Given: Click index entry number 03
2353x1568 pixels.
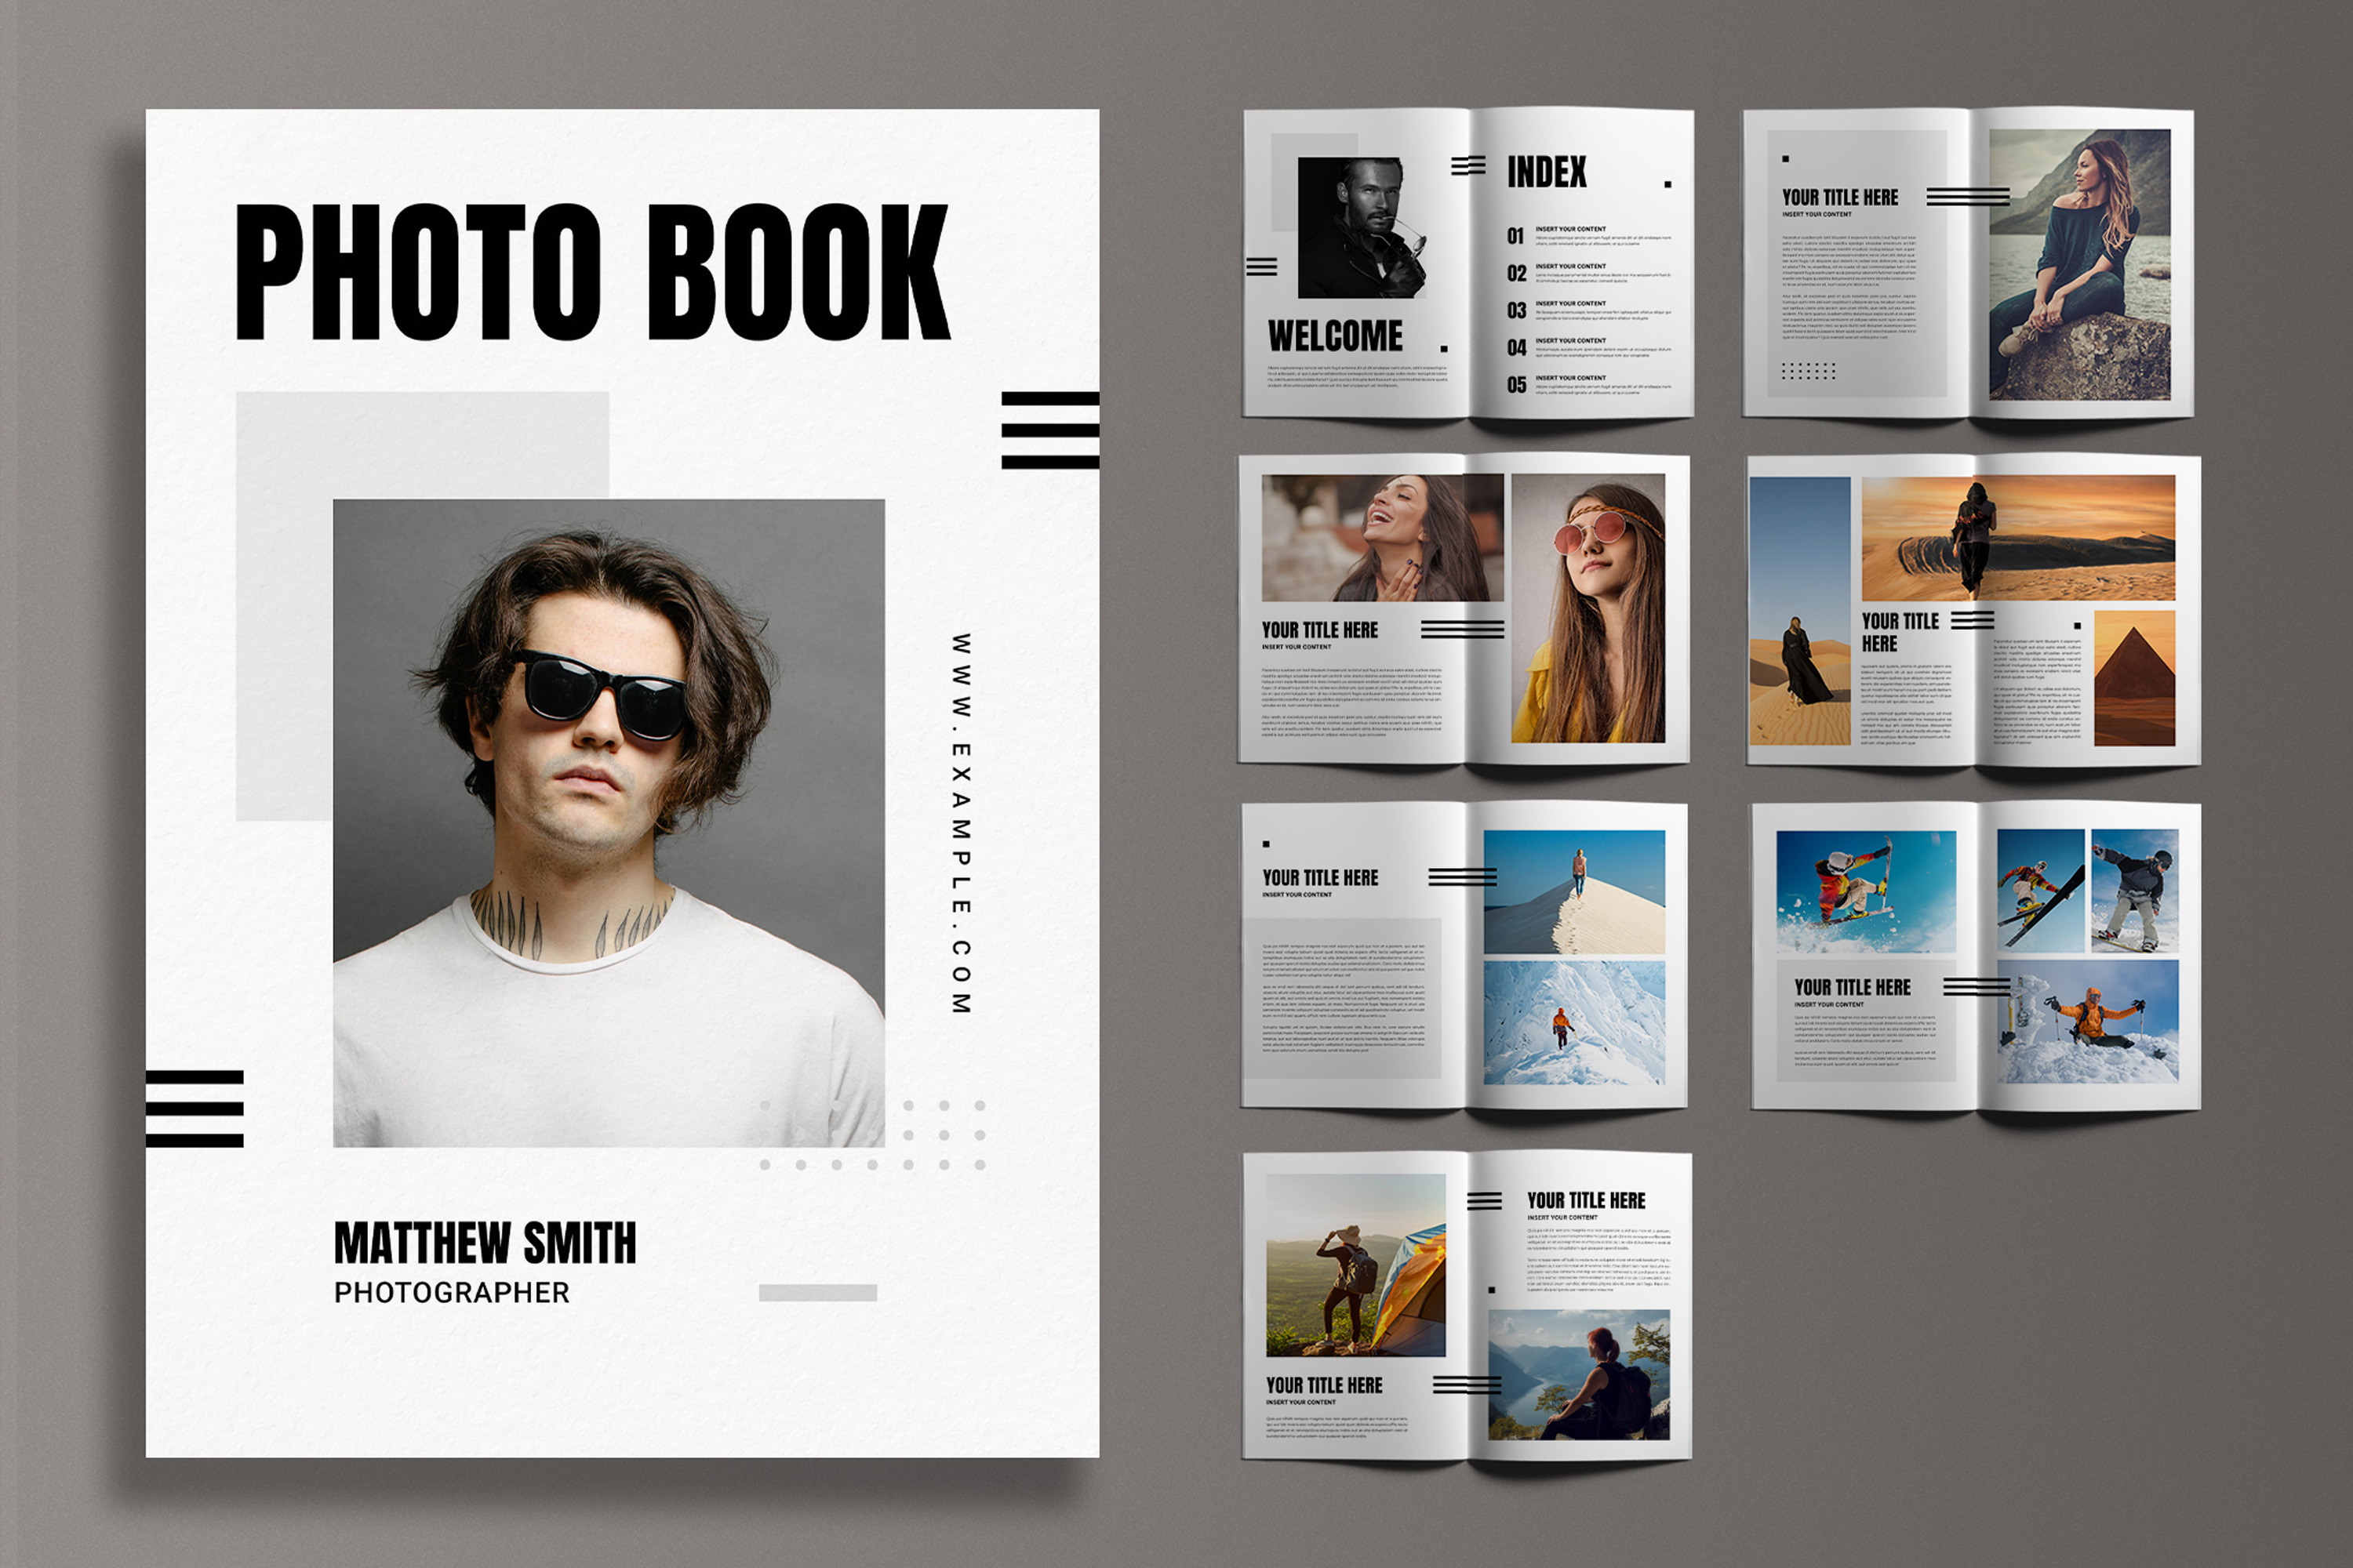Looking at the screenshot, I should (x=1517, y=311).
